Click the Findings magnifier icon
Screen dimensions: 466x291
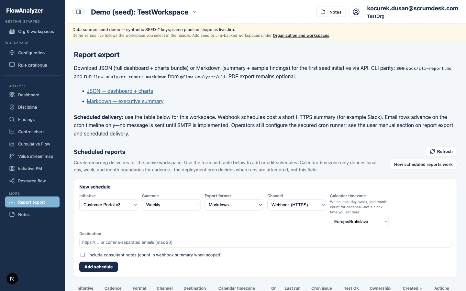tap(12, 119)
